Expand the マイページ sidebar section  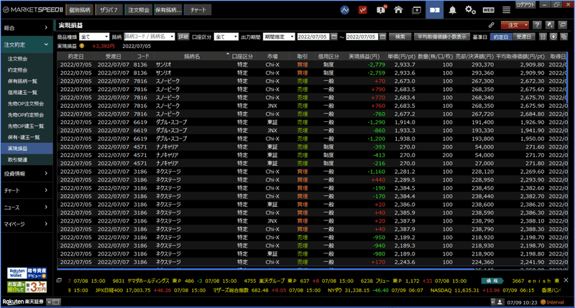[x=26, y=224]
